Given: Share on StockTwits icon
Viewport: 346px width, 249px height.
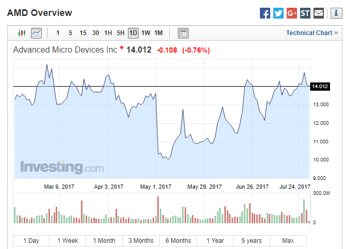Looking at the screenshot, I should point(305,13).
